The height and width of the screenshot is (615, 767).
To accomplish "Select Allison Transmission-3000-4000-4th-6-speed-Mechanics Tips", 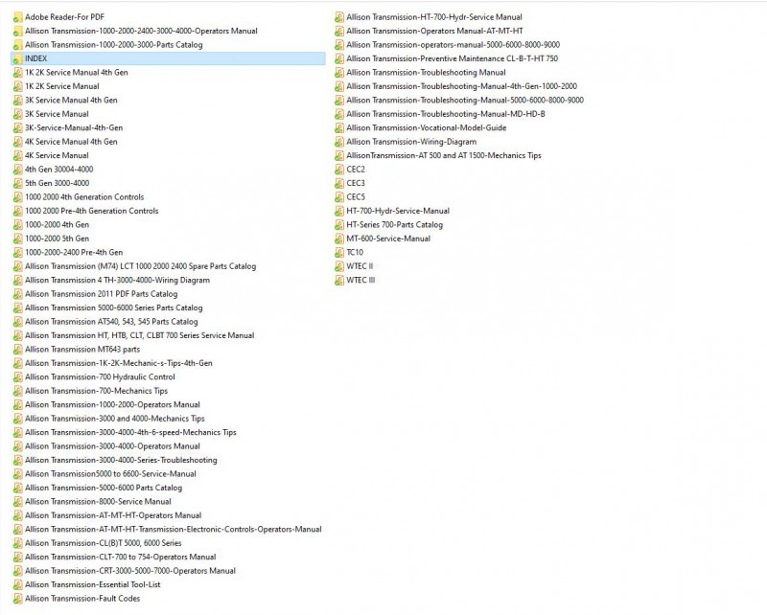I will click(130, 433).
